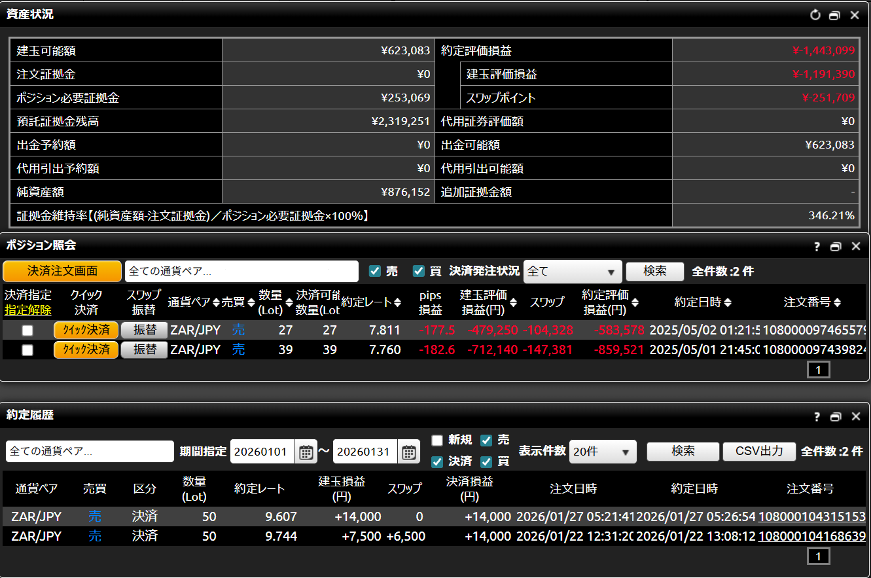The width and height of the screenshot is (871, 578).
Task: Uncheck the 売 filter in ポジション照会
Action: pos(375,271)
